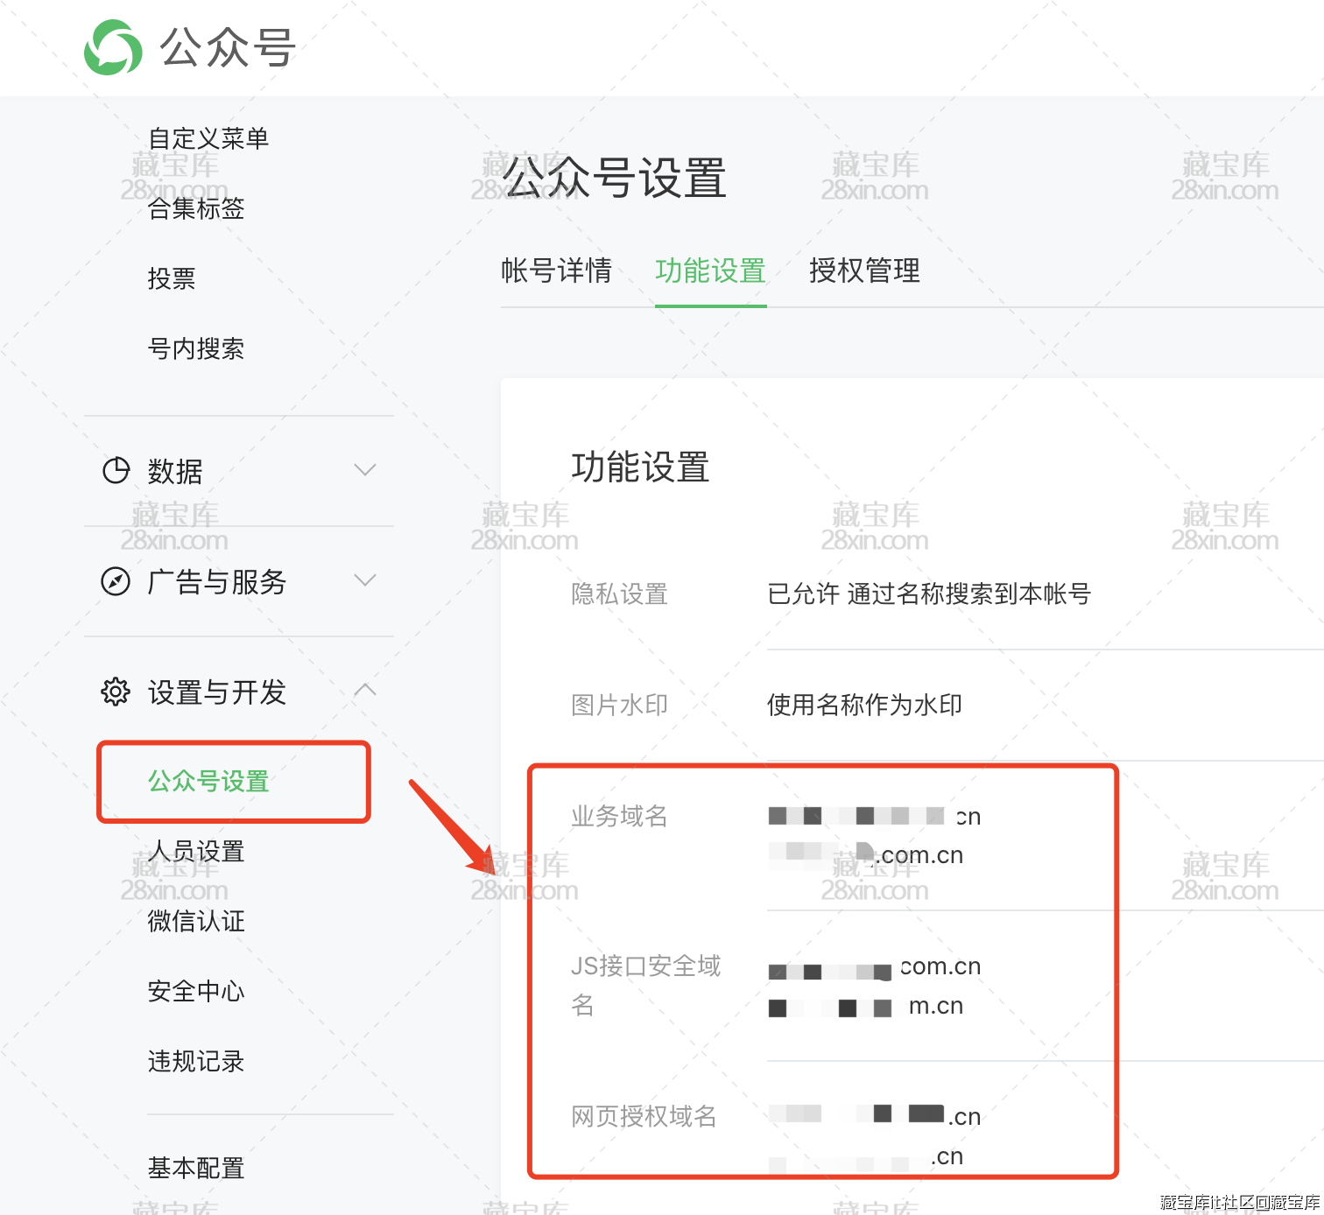Open 自定义菜单 in the sidebar
Screen dimensions: 1324x1215
click(208, 138)
